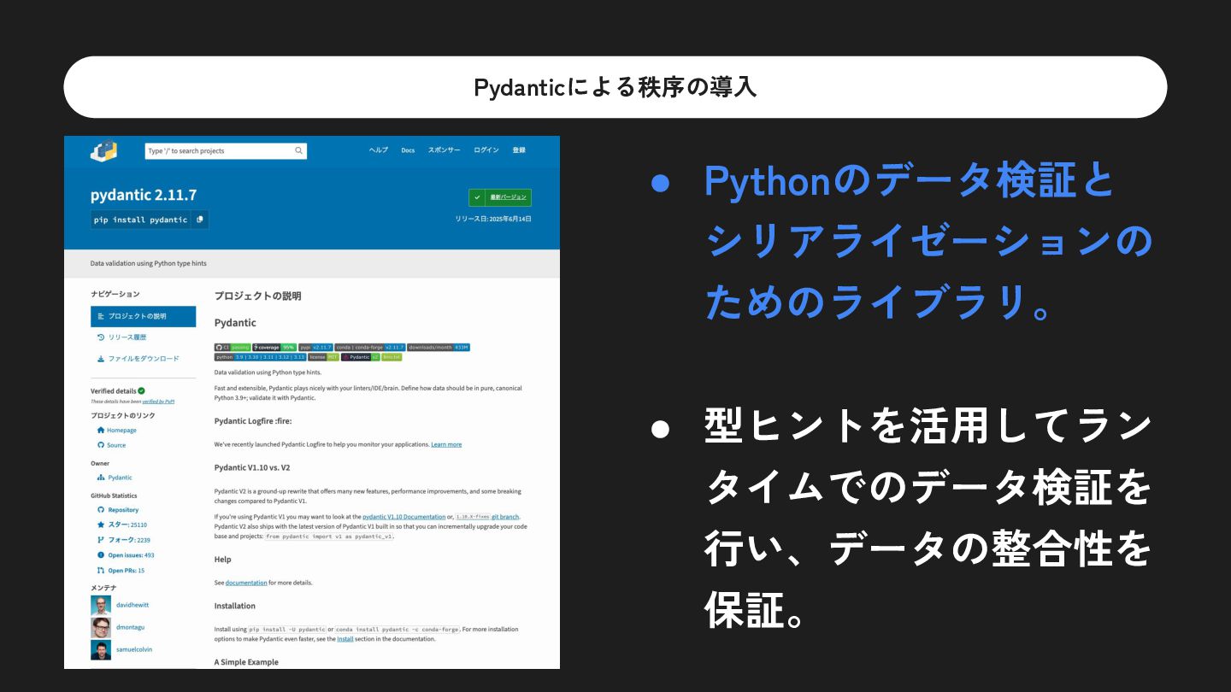Click the white bullet text starting 型ヒントを活用

click(x=928, y=520)
